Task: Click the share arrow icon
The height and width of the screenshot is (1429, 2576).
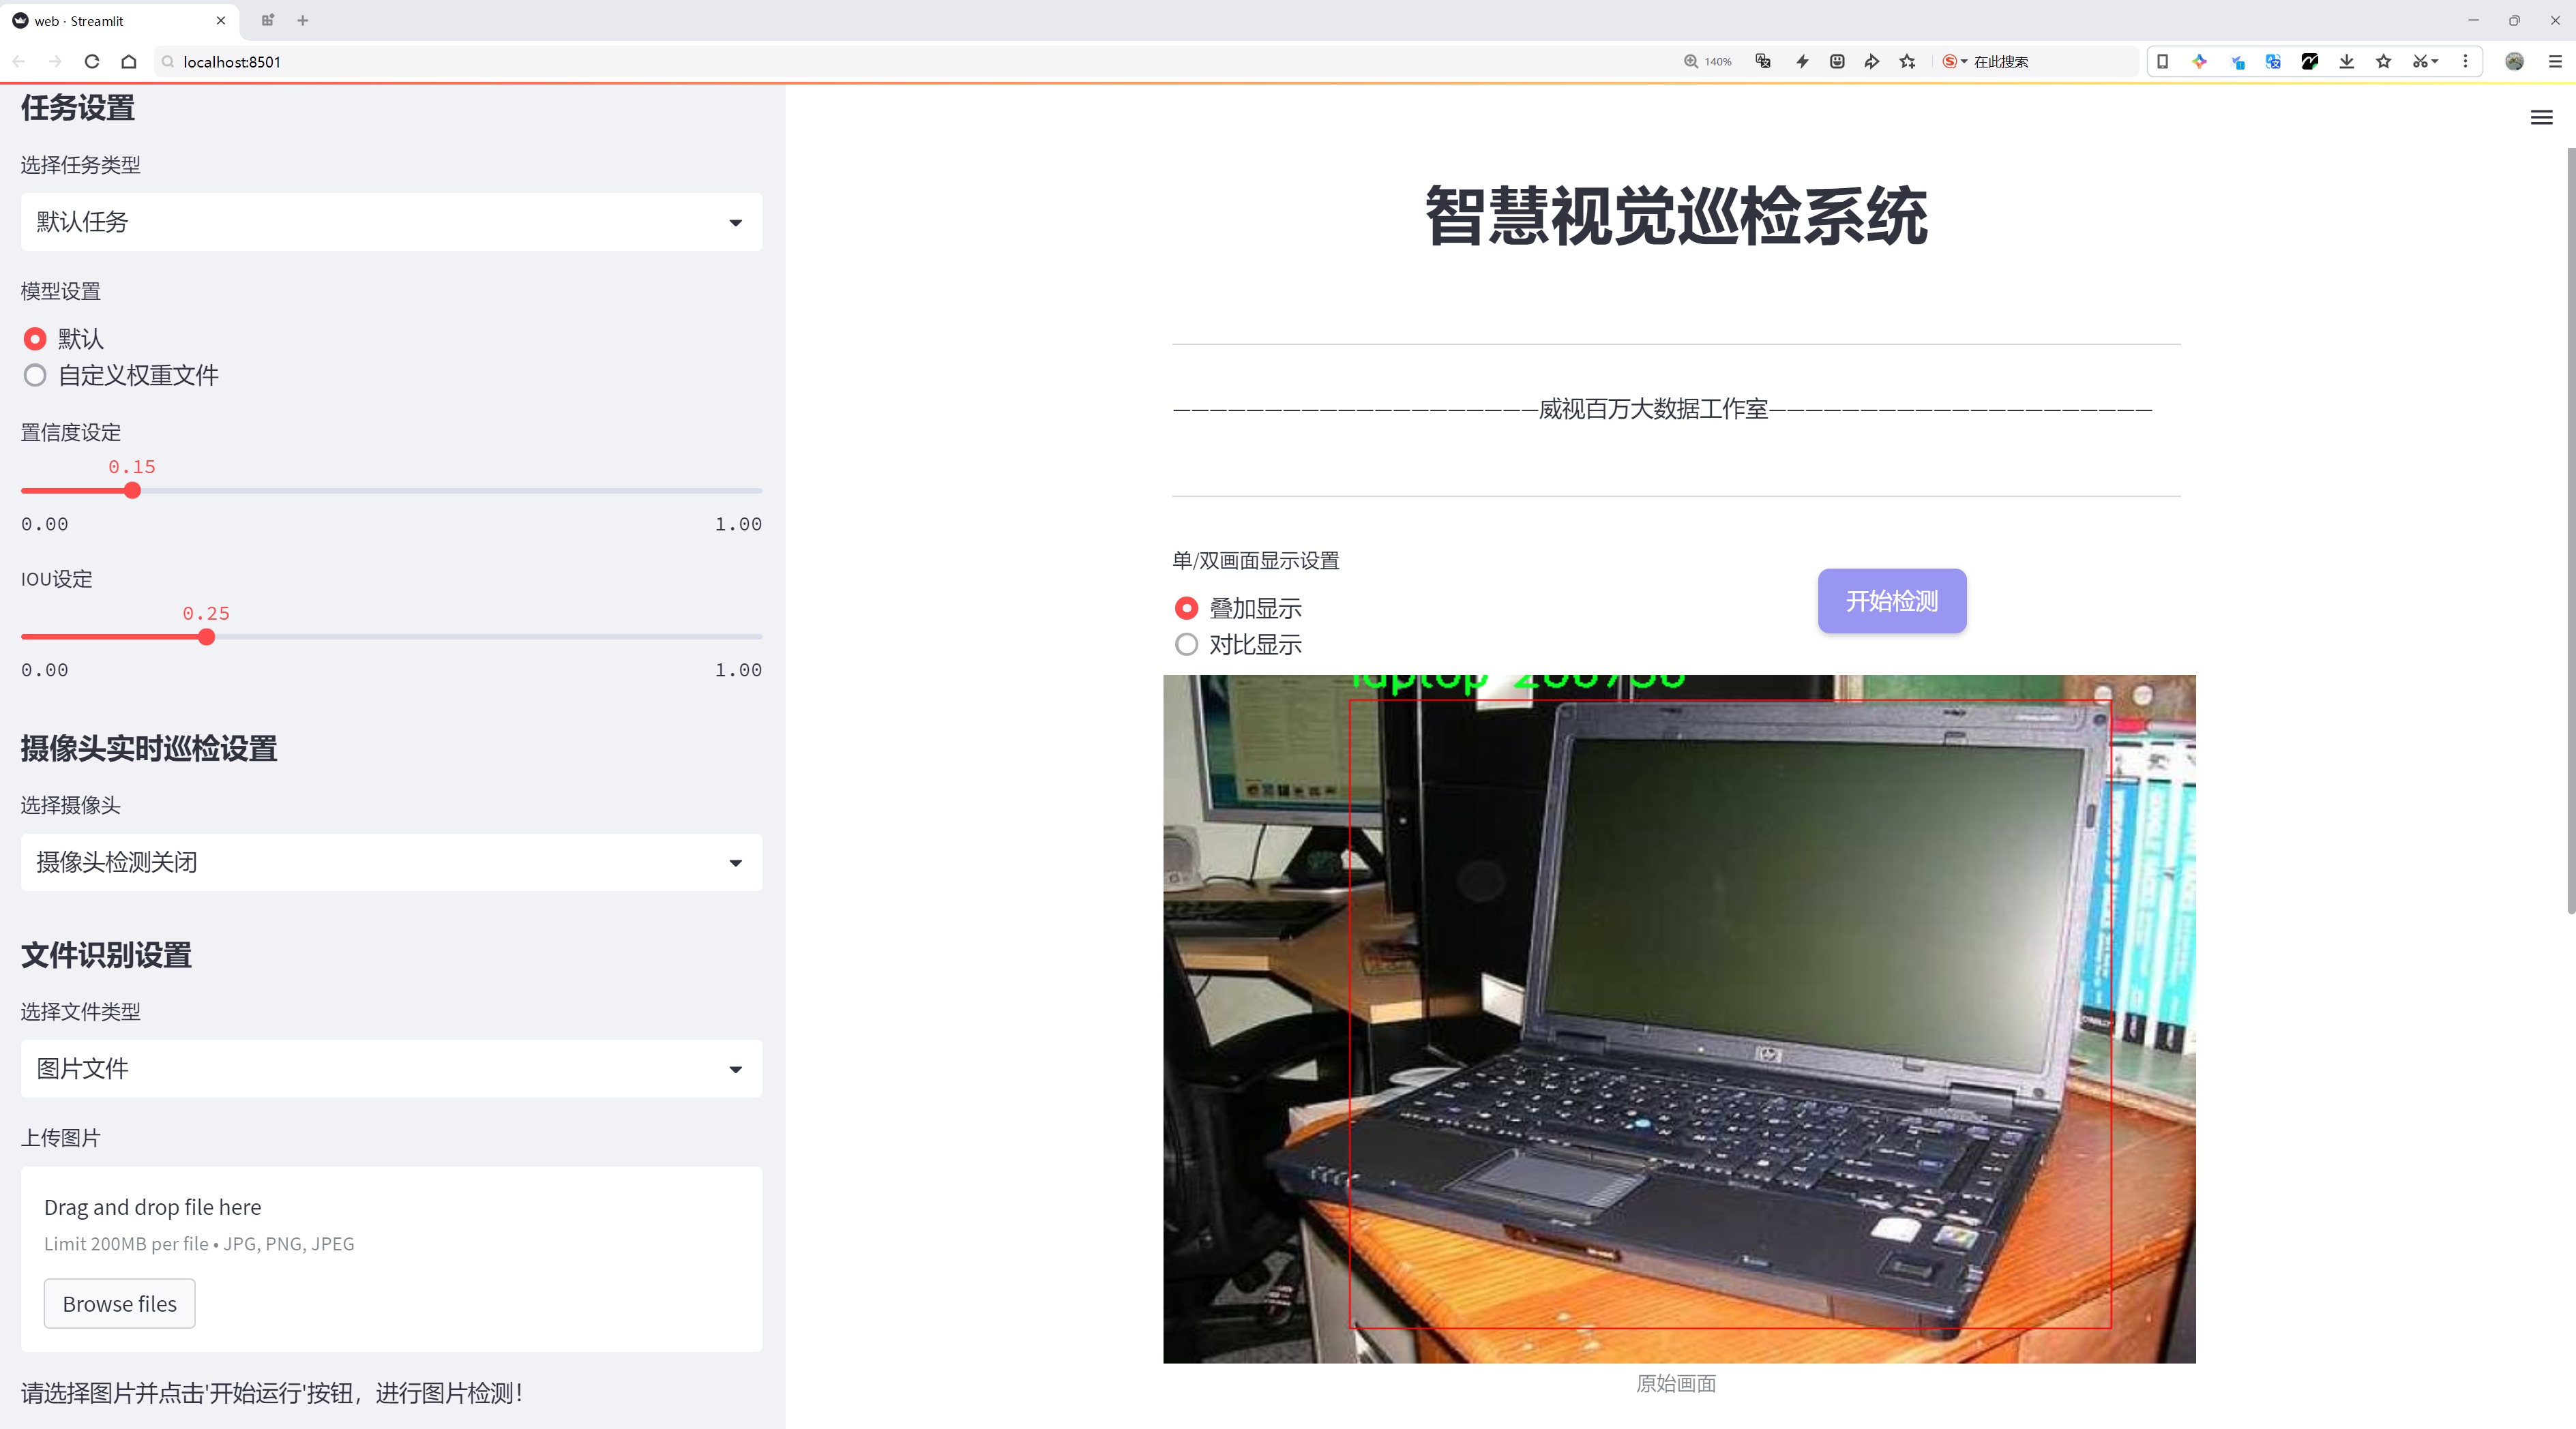Action: point(1872,62)
